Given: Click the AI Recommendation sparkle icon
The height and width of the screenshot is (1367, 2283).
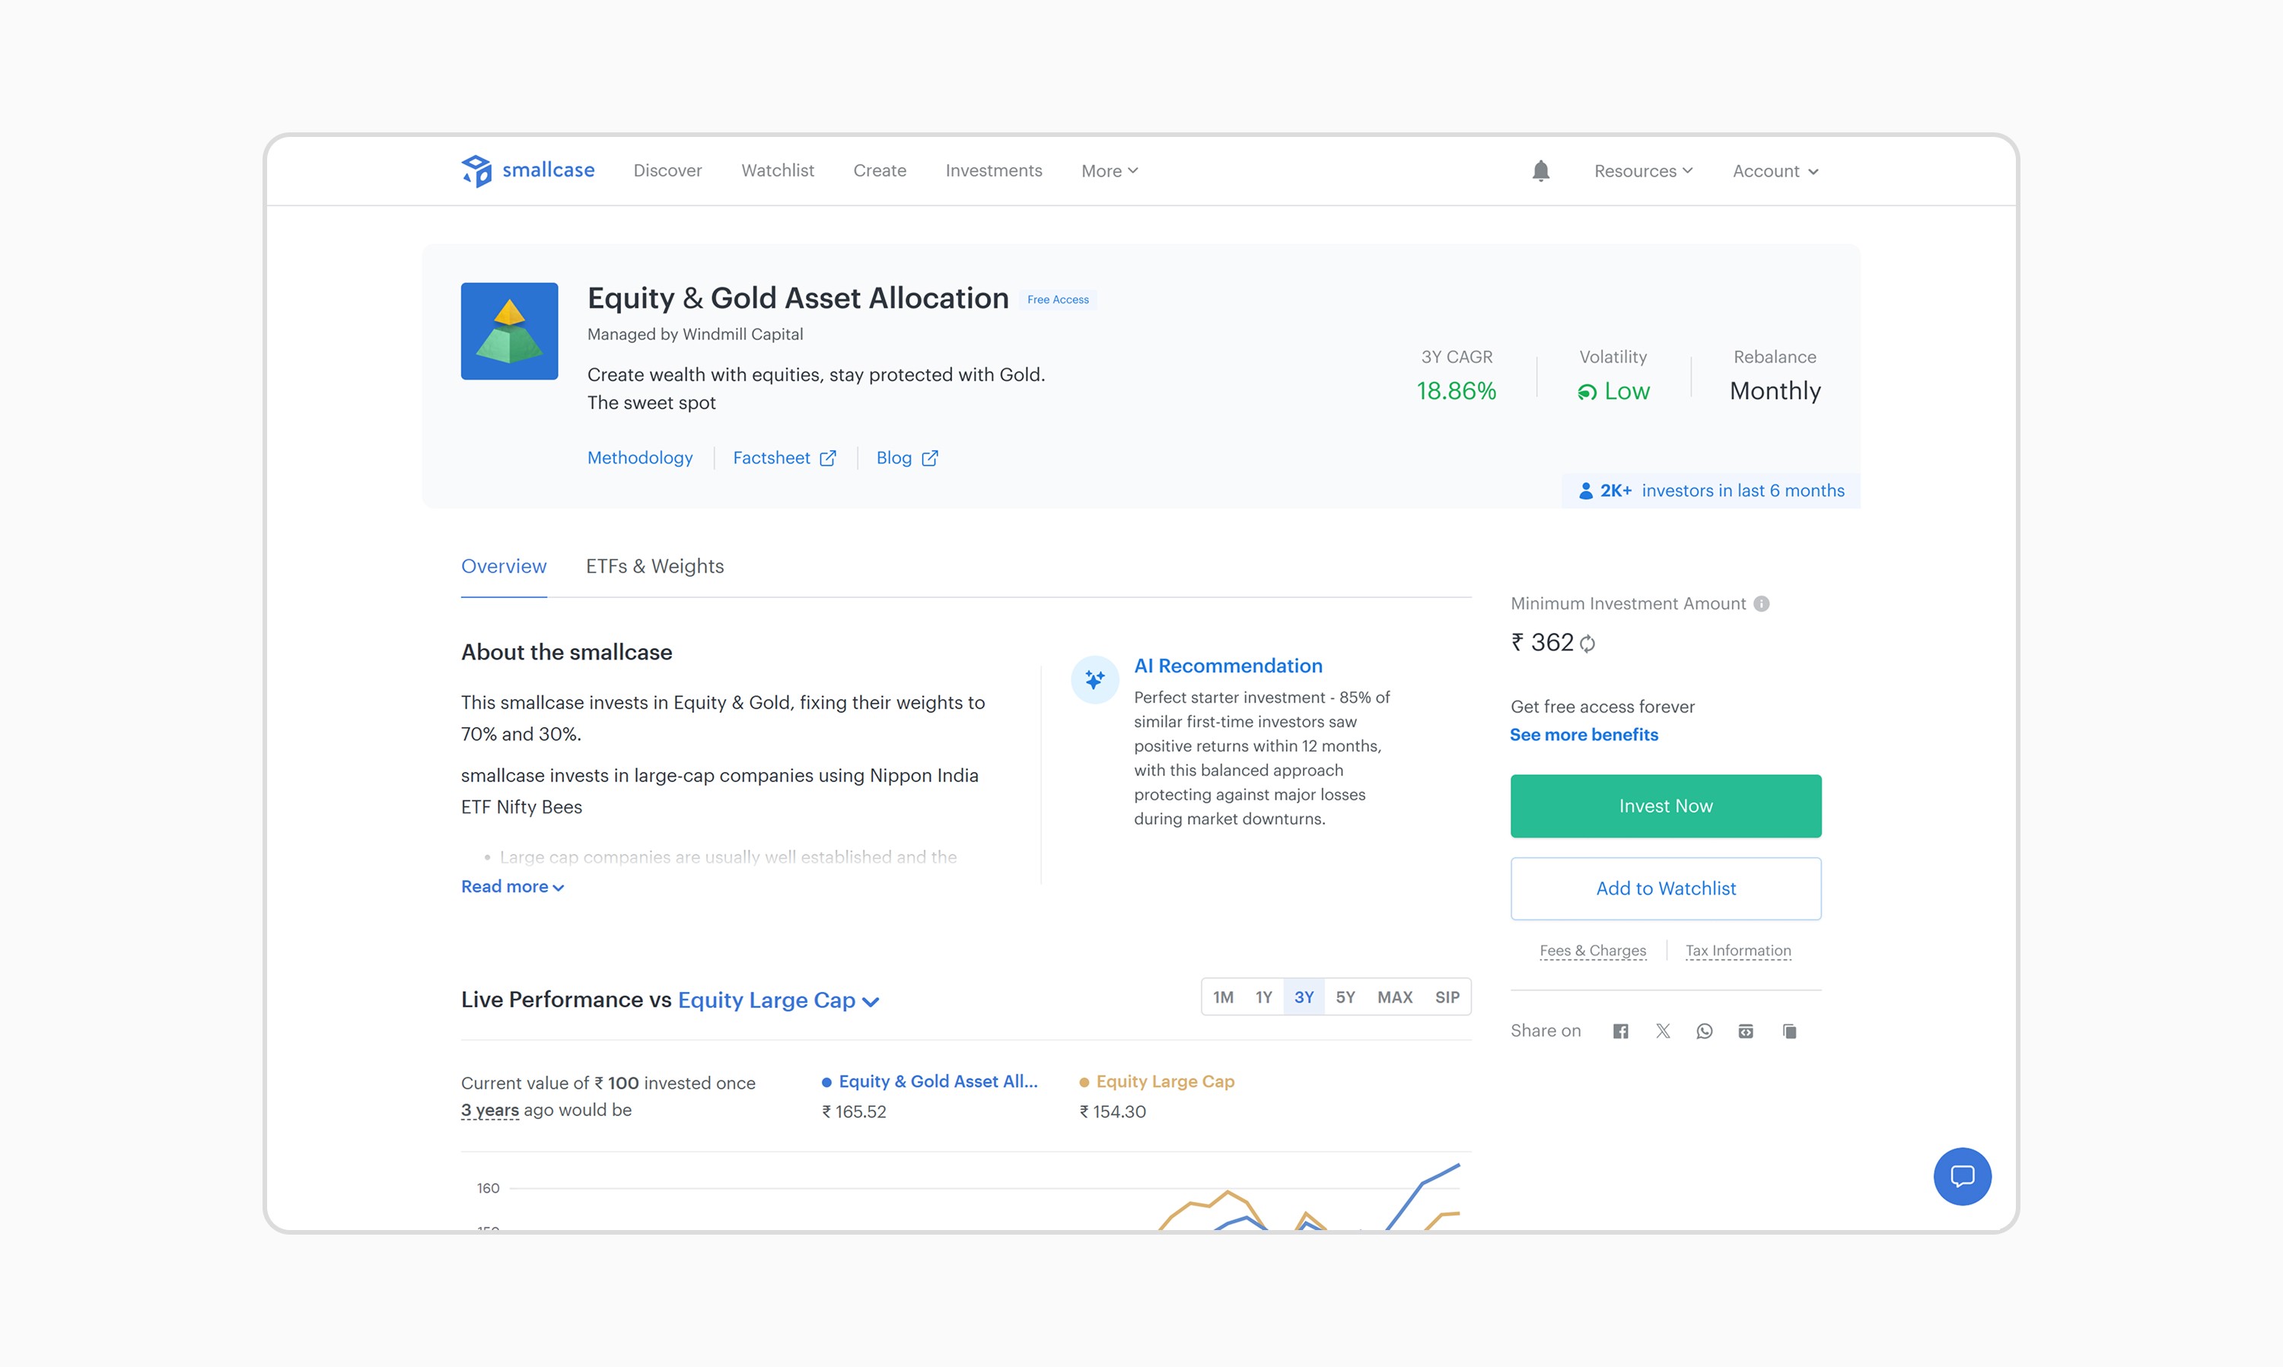Looking at the screenshot, I should (1094, 680).
